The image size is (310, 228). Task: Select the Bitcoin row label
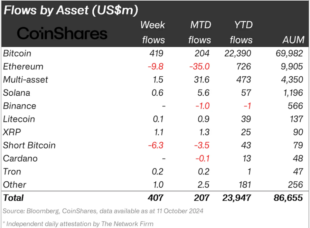tap(17, 54)
